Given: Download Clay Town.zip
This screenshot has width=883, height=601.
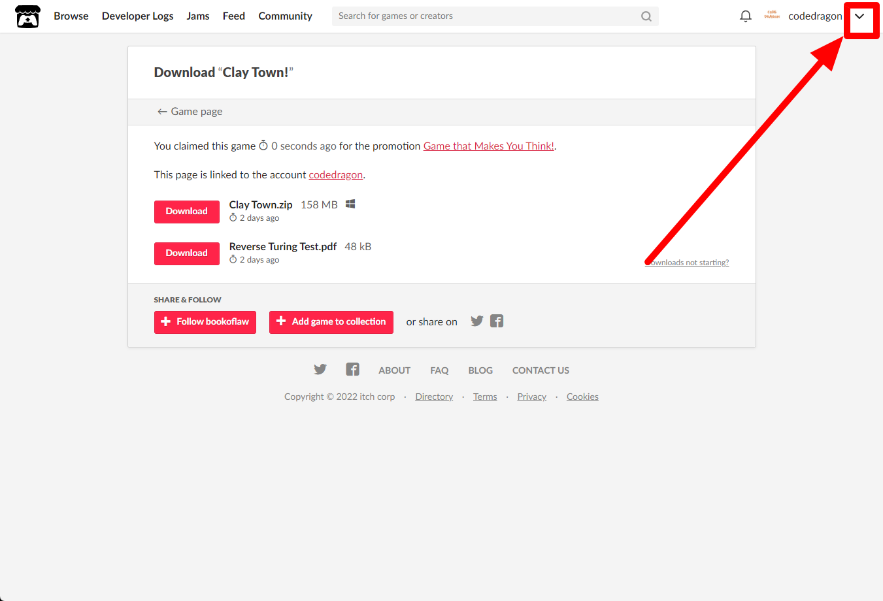Looking at the screenshot, I should [187, 212].
